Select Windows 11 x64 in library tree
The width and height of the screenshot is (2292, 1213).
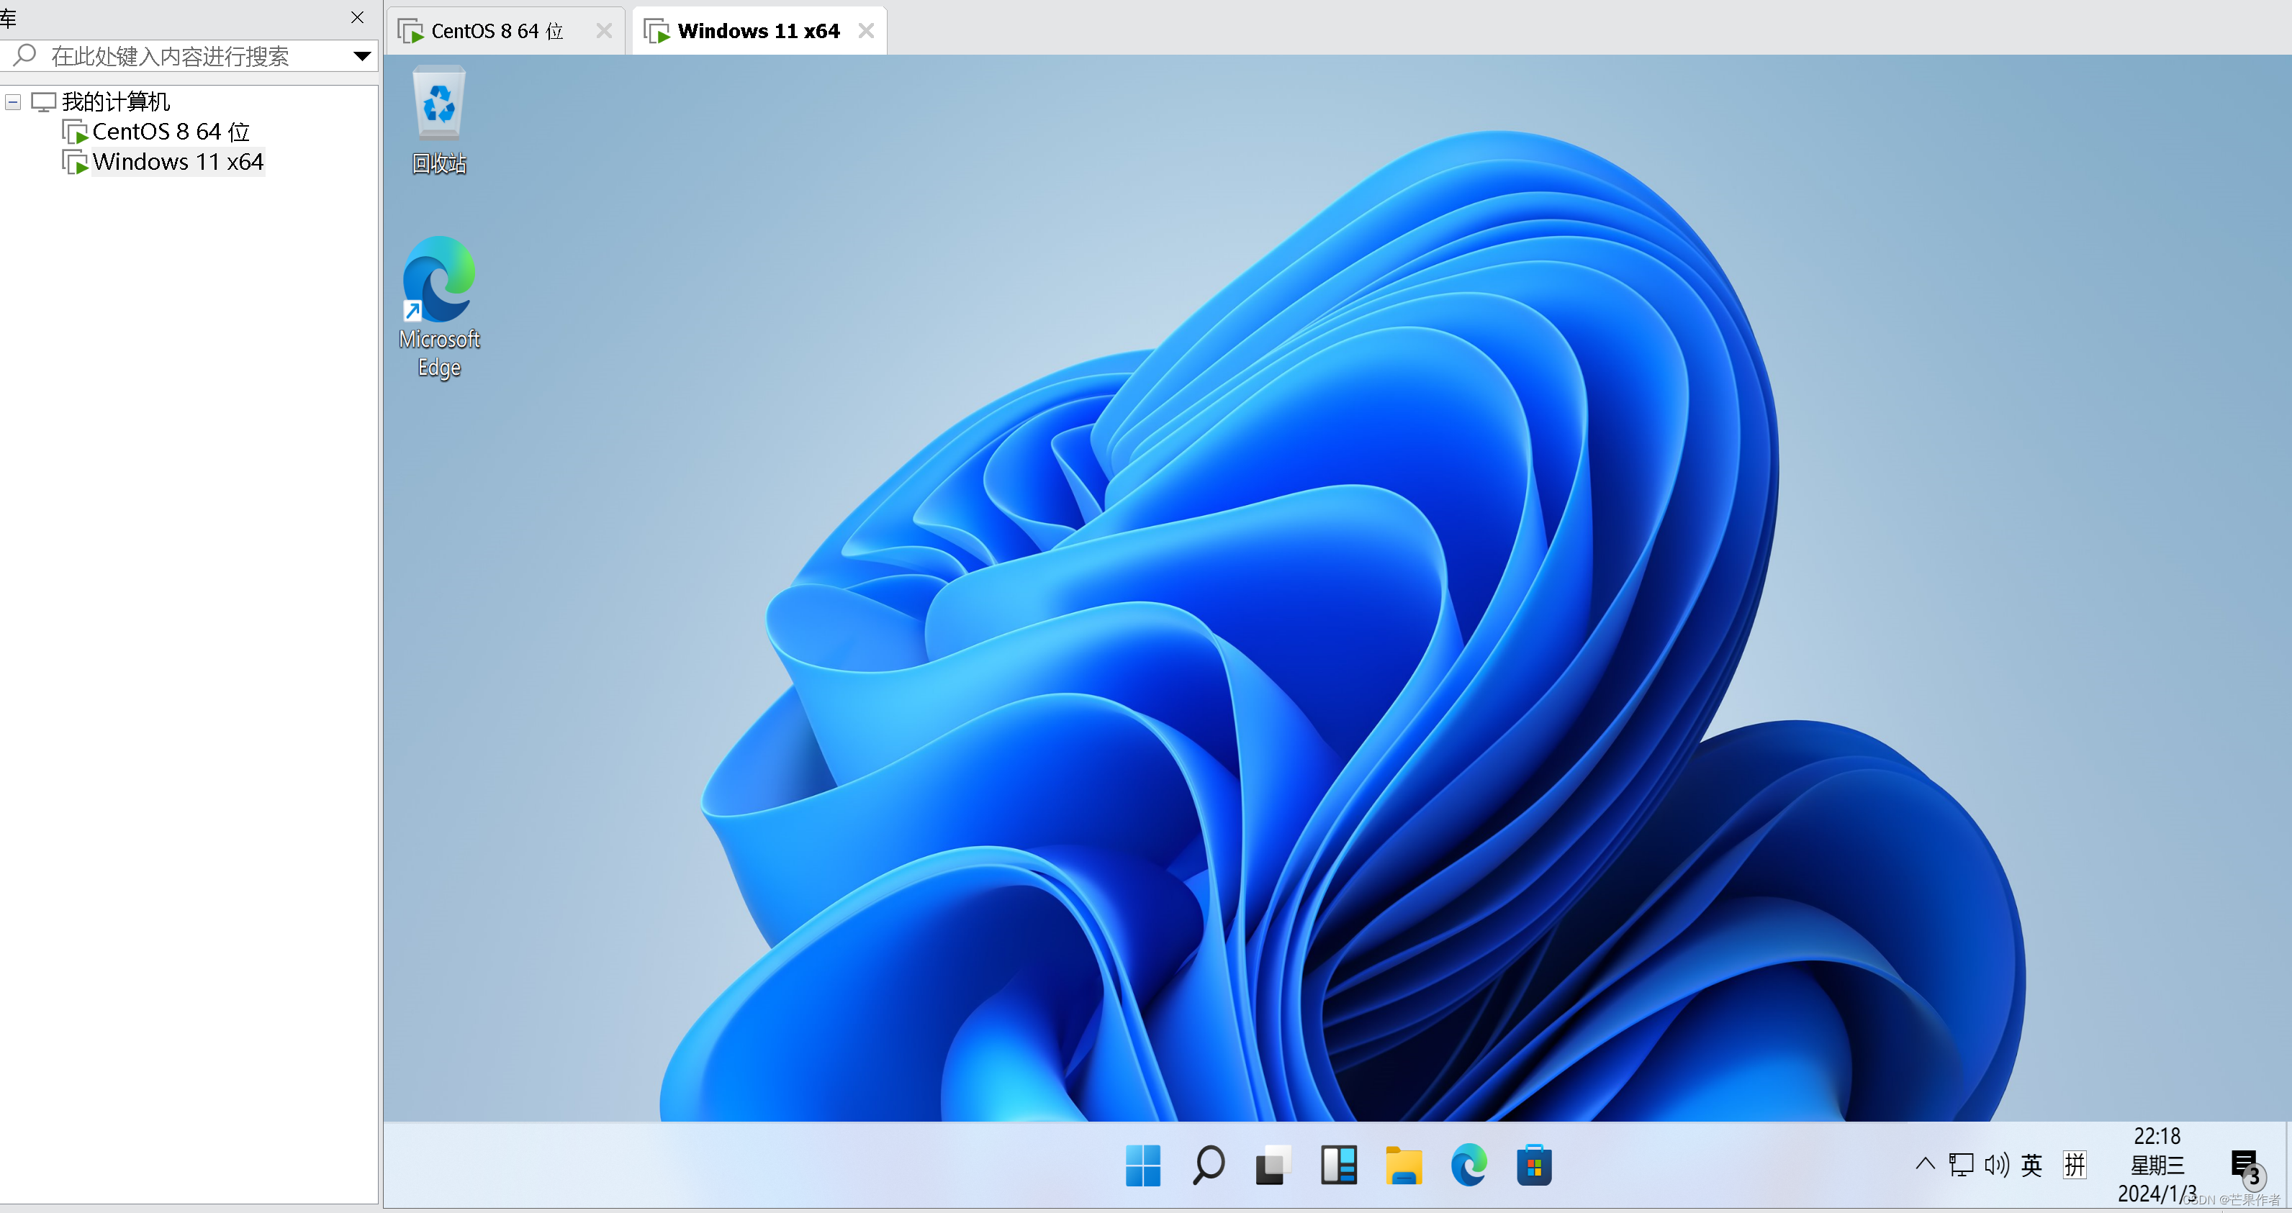tap(177, 162)
